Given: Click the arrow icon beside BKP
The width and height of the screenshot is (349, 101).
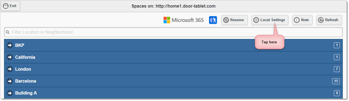Looking at the screenshot, I should [10, 45].
